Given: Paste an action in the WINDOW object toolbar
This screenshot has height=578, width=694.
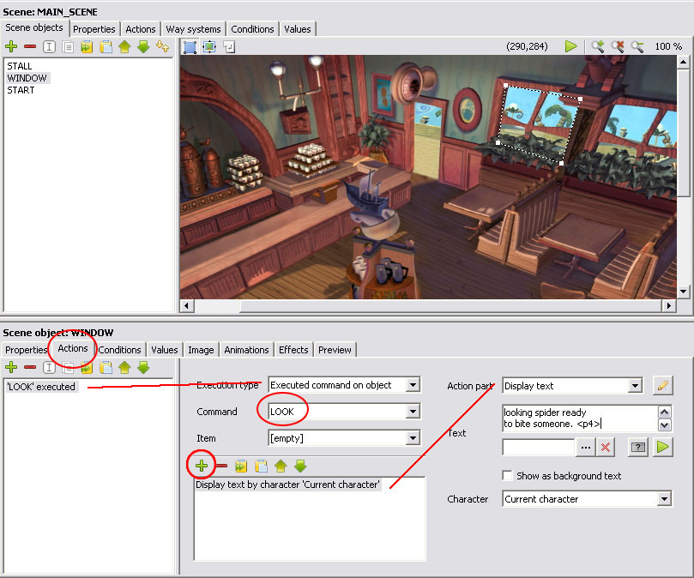Looking at the screenshot, I should pos(106,367).
